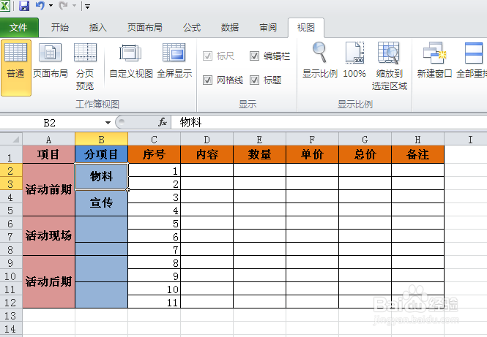This screenshot has height=337, width=487.
Task: Open the Redo history dropdown arrow
Action: coord(74,6)
